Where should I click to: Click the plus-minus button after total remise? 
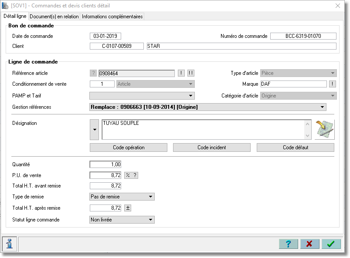pos(128,208)
